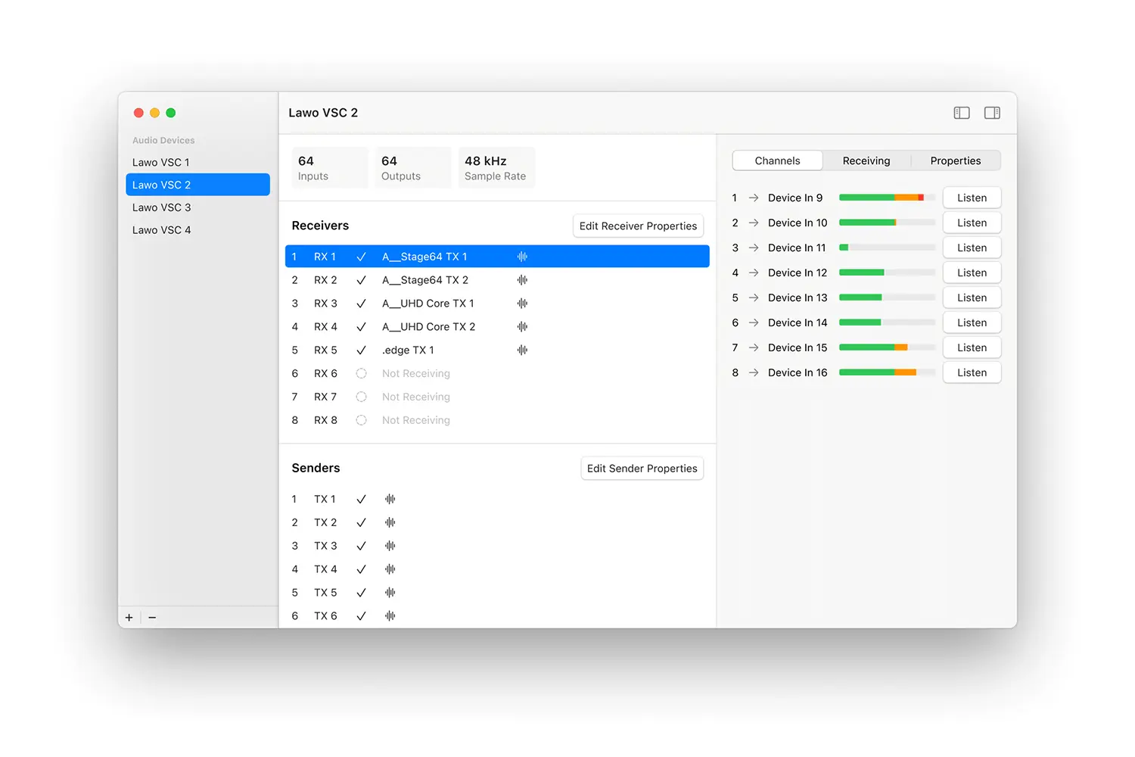This screenshot has height=757, width=1135.
Task: Toggle the RX 5 checkmark
Action: pyautogui.click(x=362, y=350)
